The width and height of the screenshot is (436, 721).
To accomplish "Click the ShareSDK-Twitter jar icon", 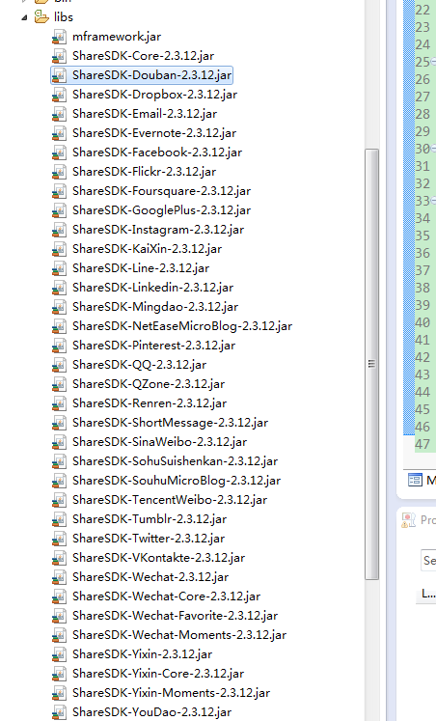I will 59,539.
